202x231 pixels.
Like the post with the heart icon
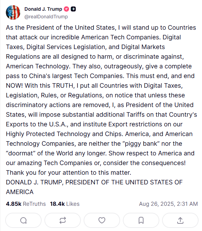click(x=102, y=220)
